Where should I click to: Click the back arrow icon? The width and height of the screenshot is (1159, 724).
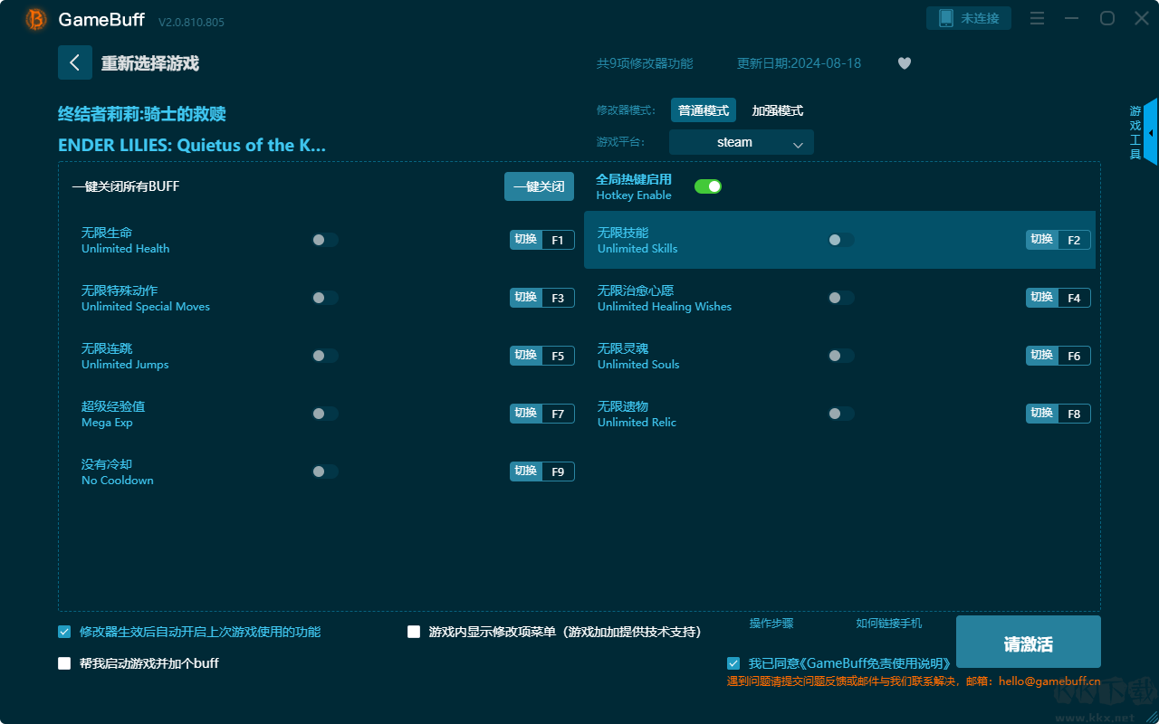tap(75, 62)
